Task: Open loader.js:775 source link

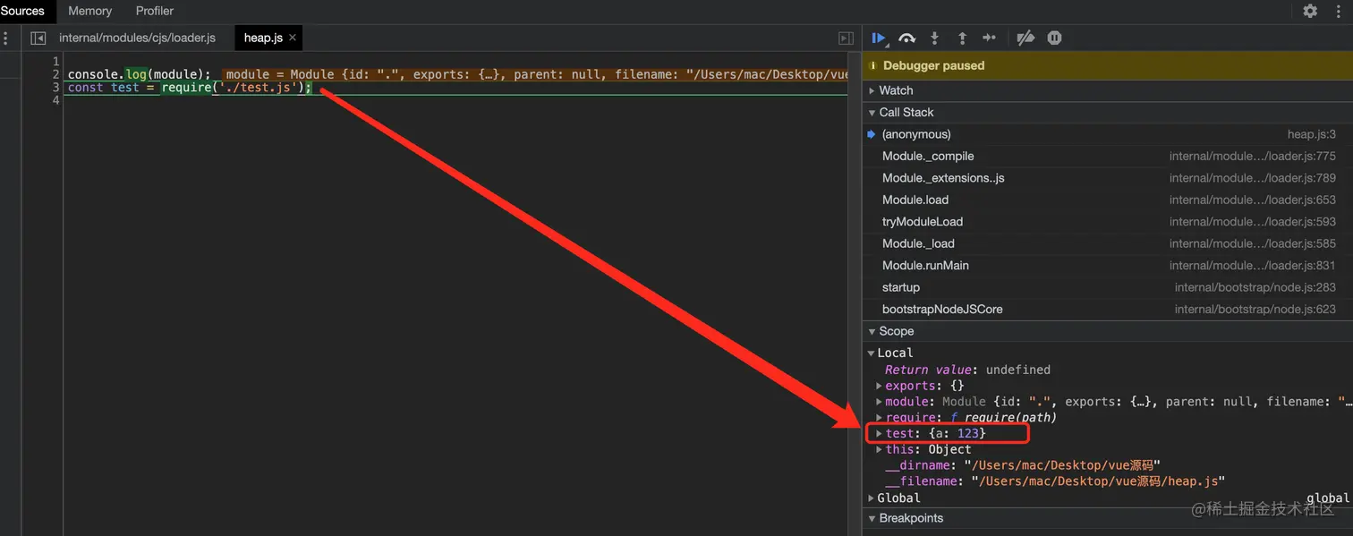Action: point(1253,156)
